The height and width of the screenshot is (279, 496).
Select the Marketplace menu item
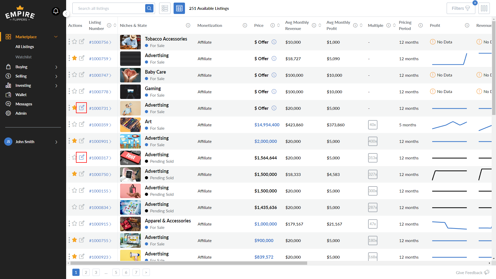(x=26, y=37)
